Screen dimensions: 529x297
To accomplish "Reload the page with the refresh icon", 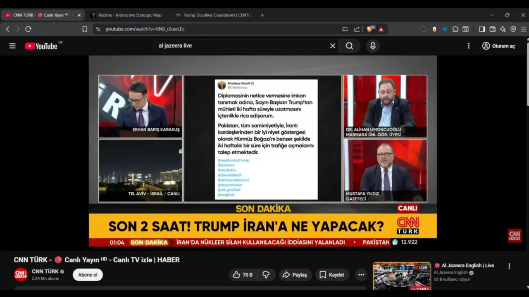I will point(28,29).
